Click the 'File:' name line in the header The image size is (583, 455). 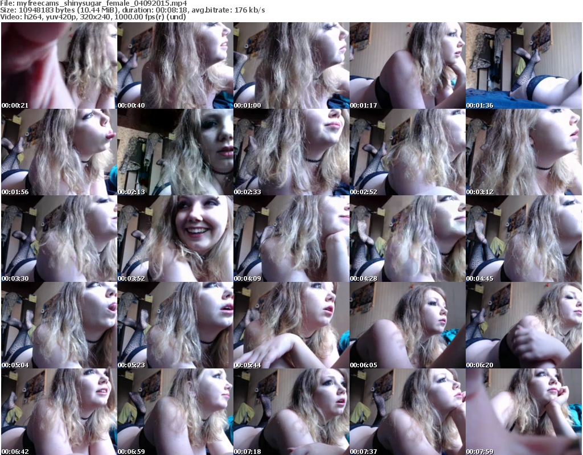93,3
